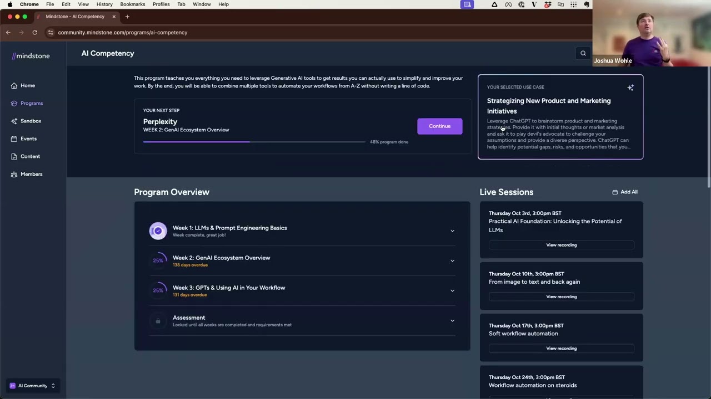This screenshot has width=711, height=399.
Task: Click the Mindstone logo
Action: [x=31, y=56]
